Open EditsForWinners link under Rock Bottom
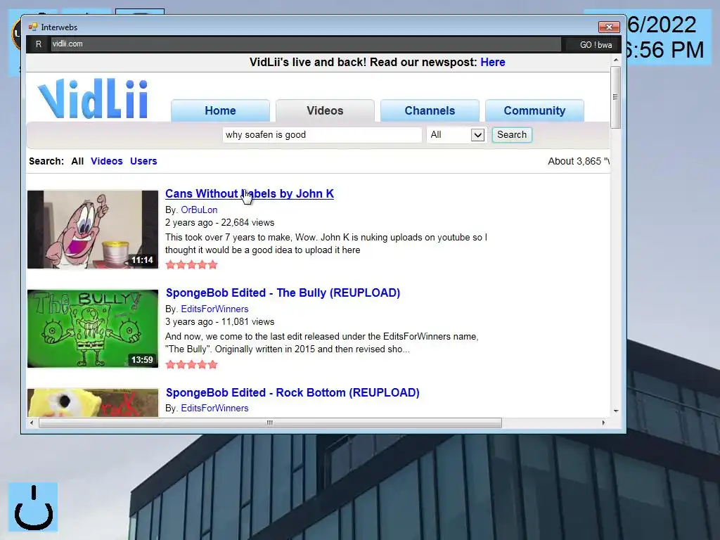Viewport: 720px width, 540px height. click(x=214, y=409)
